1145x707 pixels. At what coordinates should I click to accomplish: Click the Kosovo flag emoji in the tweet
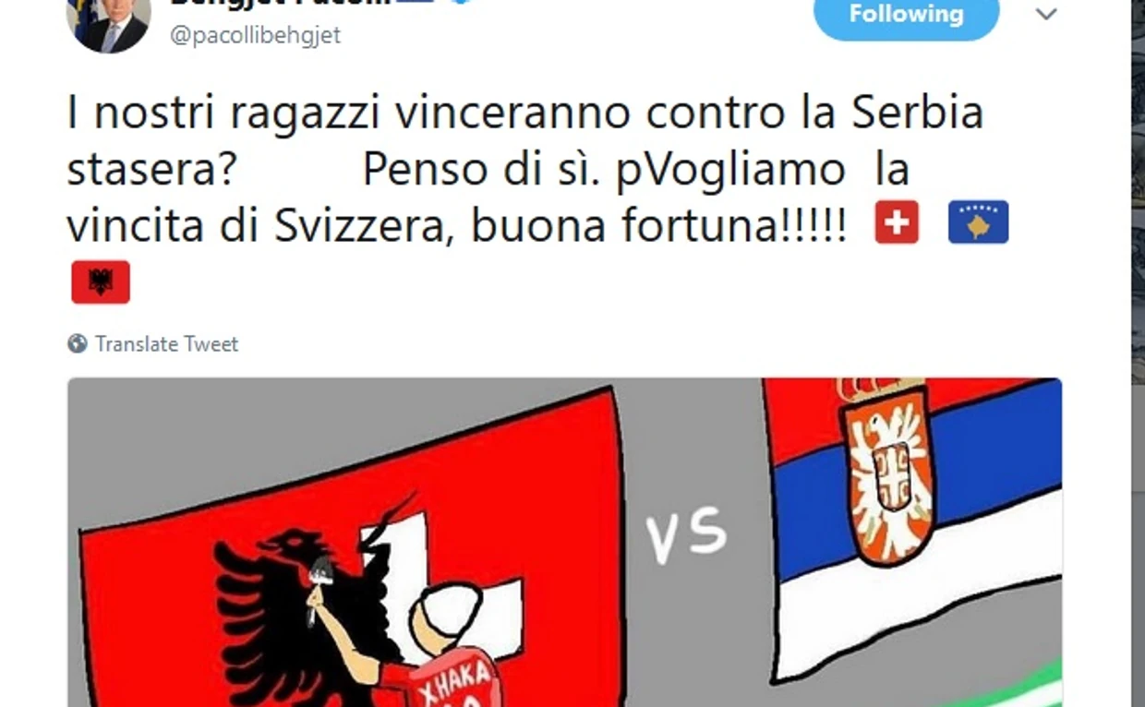[978, 222]
